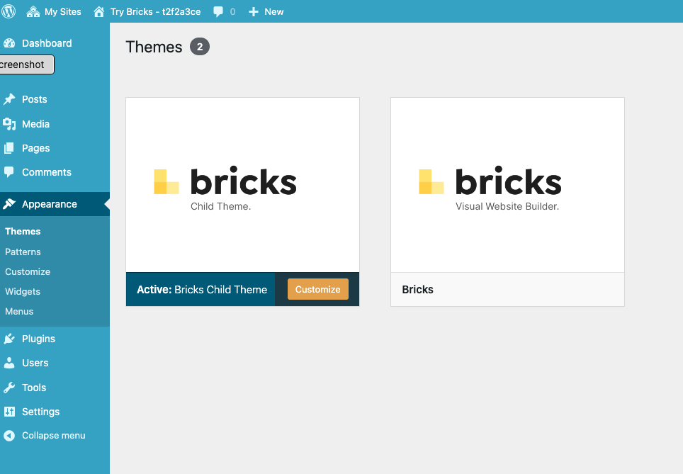Open the Bricks Visual Website Builder thumbnail

pyautogui.click(x=507, y=185)
